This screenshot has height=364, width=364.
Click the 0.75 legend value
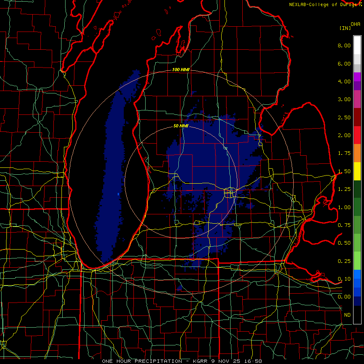click(344, 225)
